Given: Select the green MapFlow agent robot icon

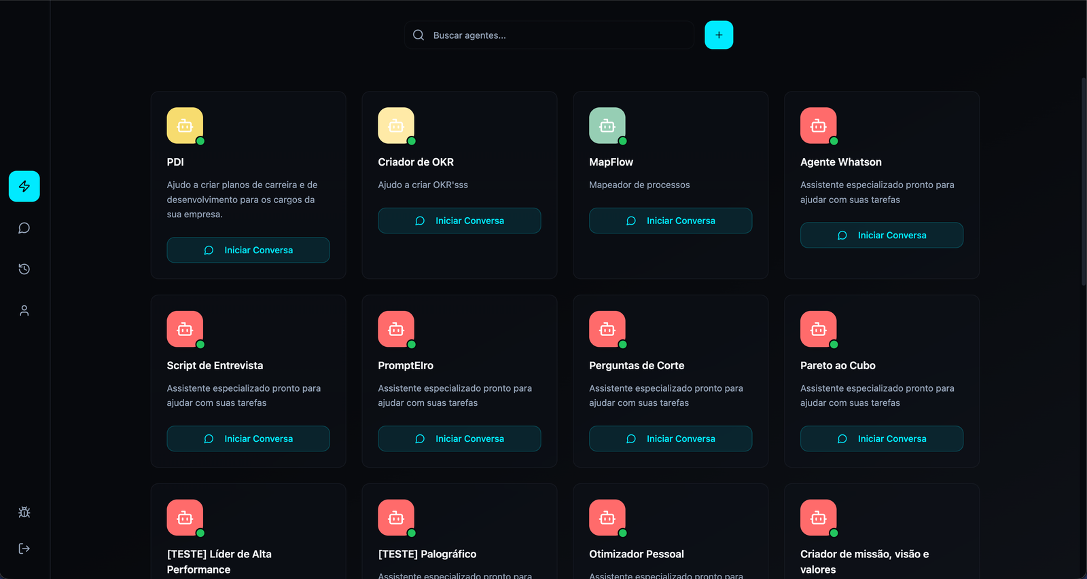Looking at the screenshot, I should 607,126.
